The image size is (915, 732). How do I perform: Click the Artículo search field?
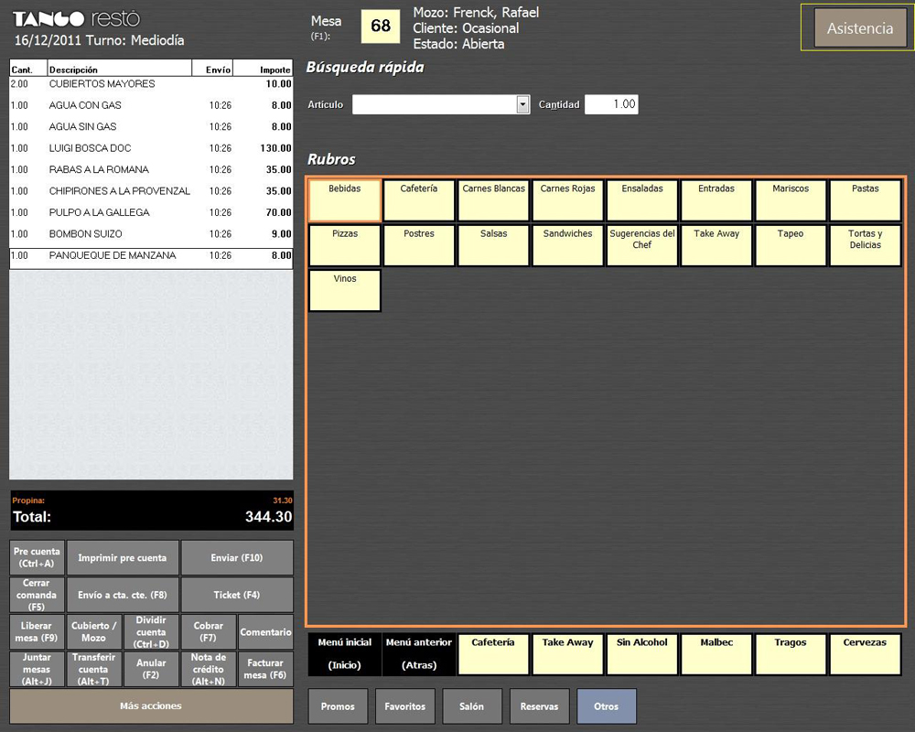point(435,104)
